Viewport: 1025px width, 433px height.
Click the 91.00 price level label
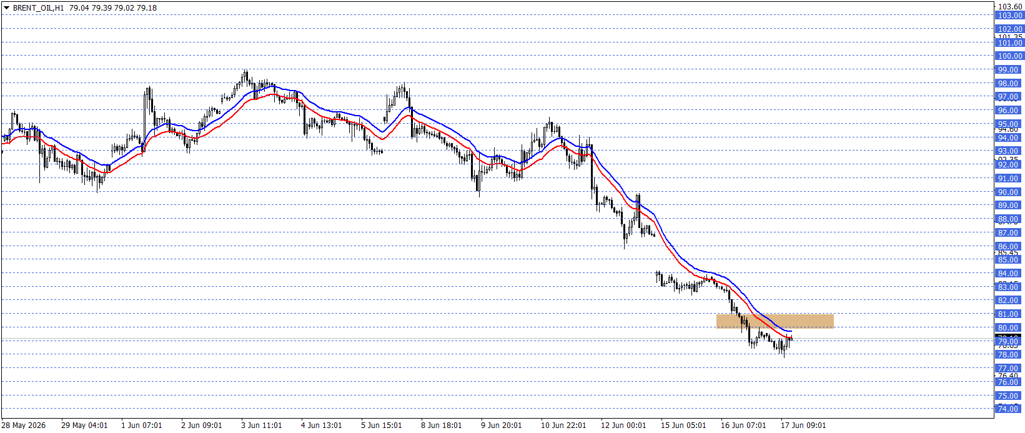[1009, 179]
